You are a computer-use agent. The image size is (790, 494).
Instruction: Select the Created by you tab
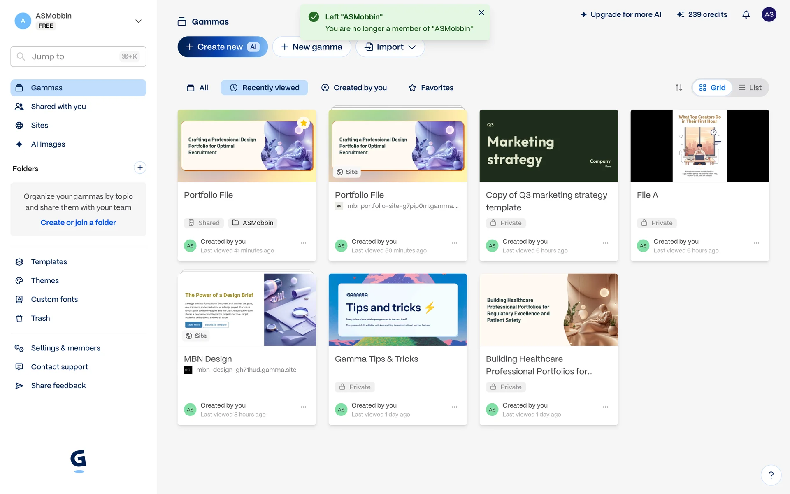pos(354,88)
